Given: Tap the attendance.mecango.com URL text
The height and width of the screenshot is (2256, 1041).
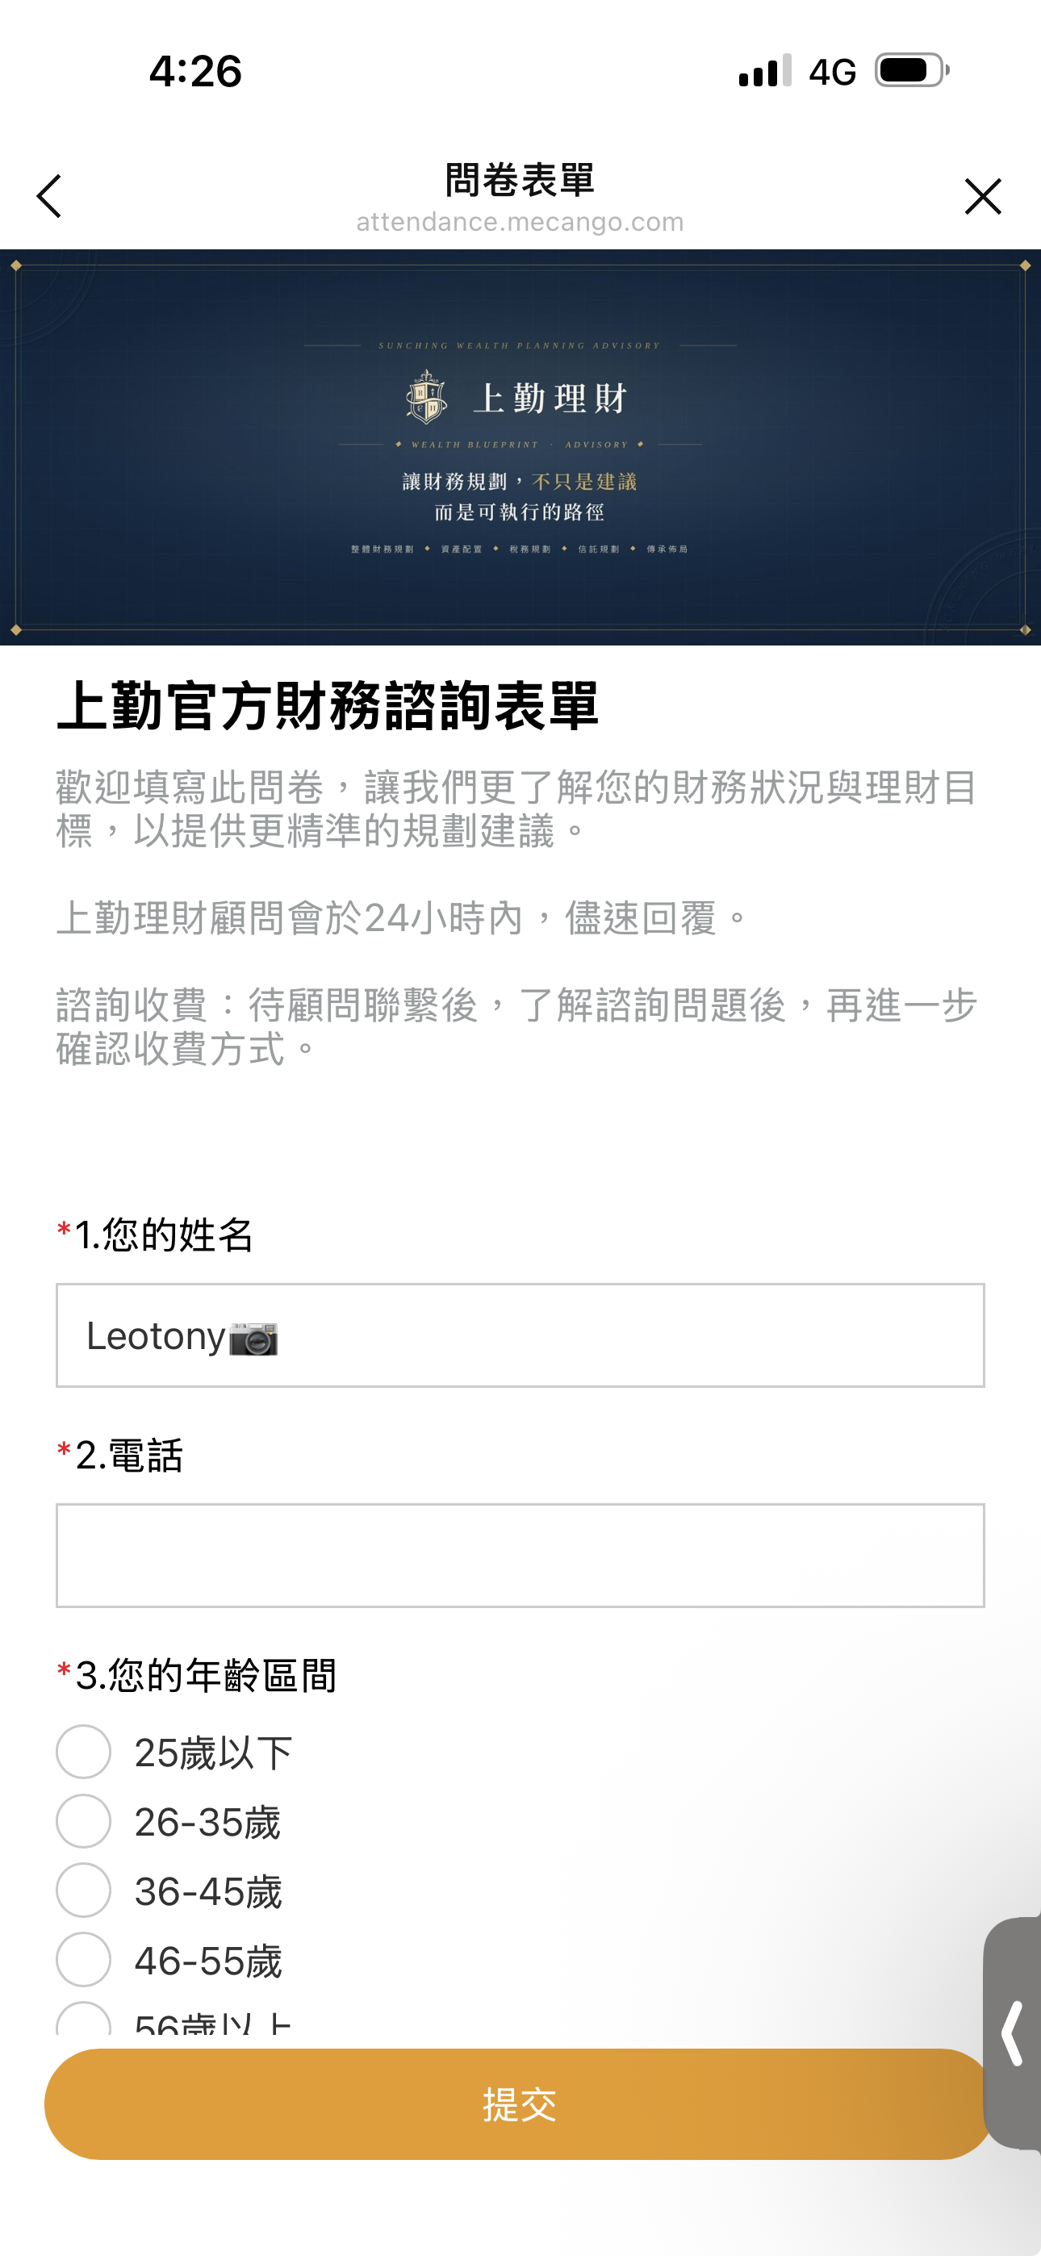Looking at the screenshot, I should (x=520, y=223).
